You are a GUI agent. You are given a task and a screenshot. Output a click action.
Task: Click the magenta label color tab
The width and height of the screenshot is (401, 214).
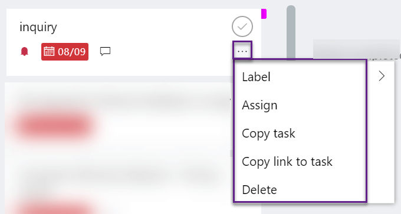(264, 14)
